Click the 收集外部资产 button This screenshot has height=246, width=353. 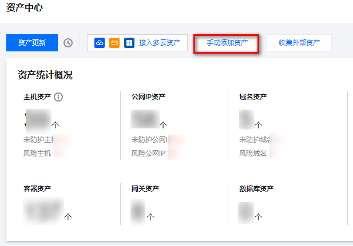299,43
